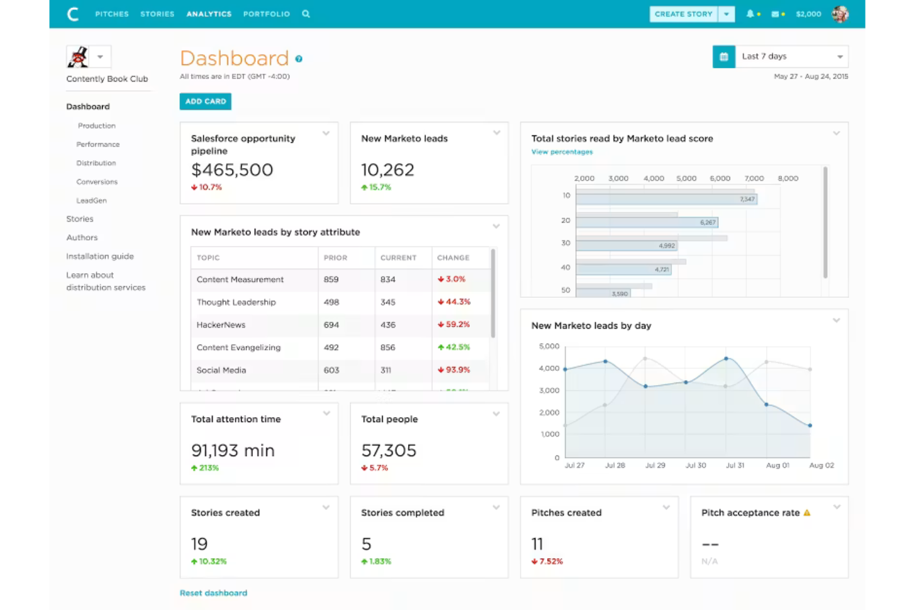The image size is (915, 610).
Task: Click Content Measurement table row
Action: (340, 279)
